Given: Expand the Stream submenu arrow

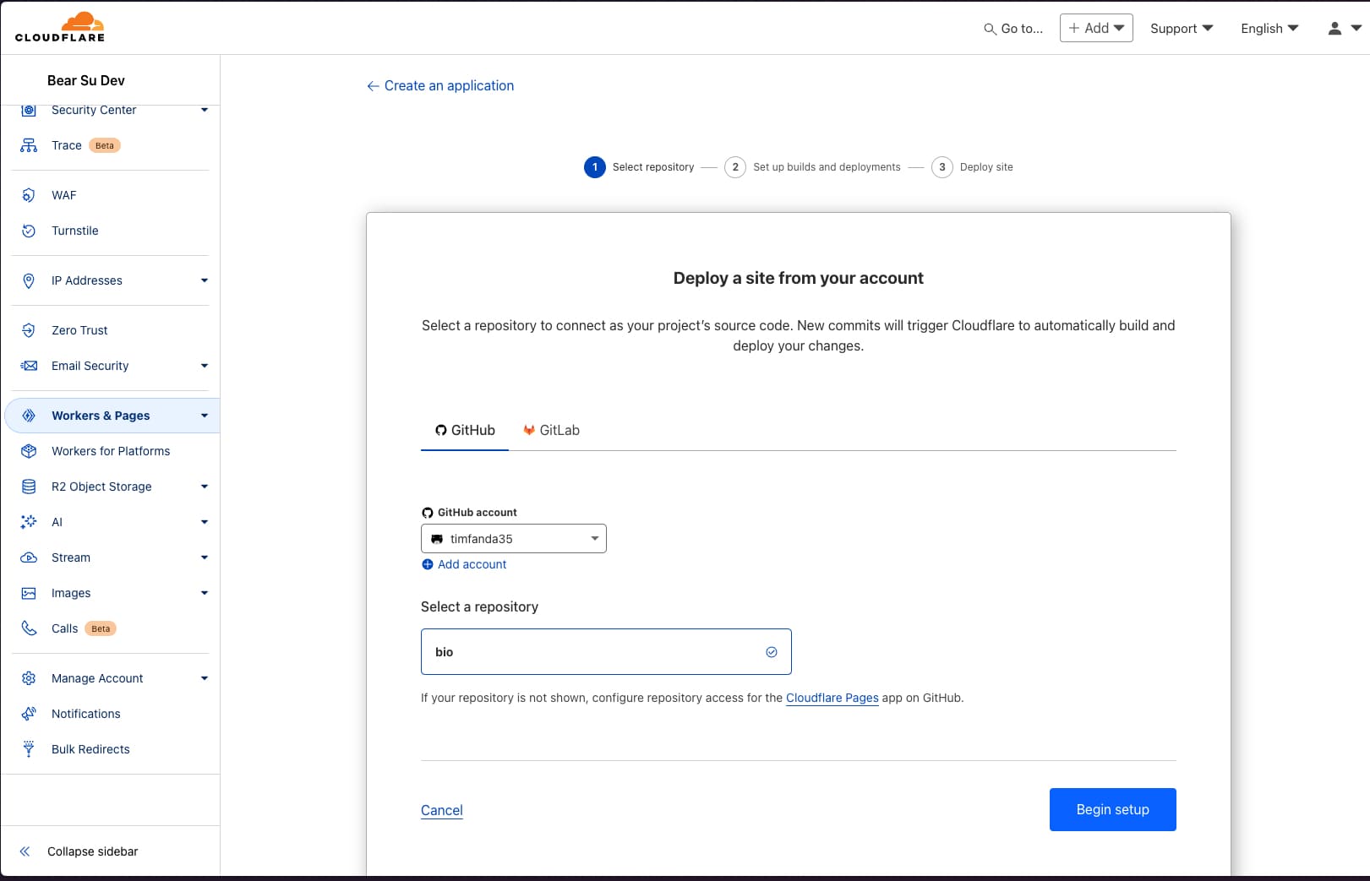Looking at the screenshot, I should 205,557.
